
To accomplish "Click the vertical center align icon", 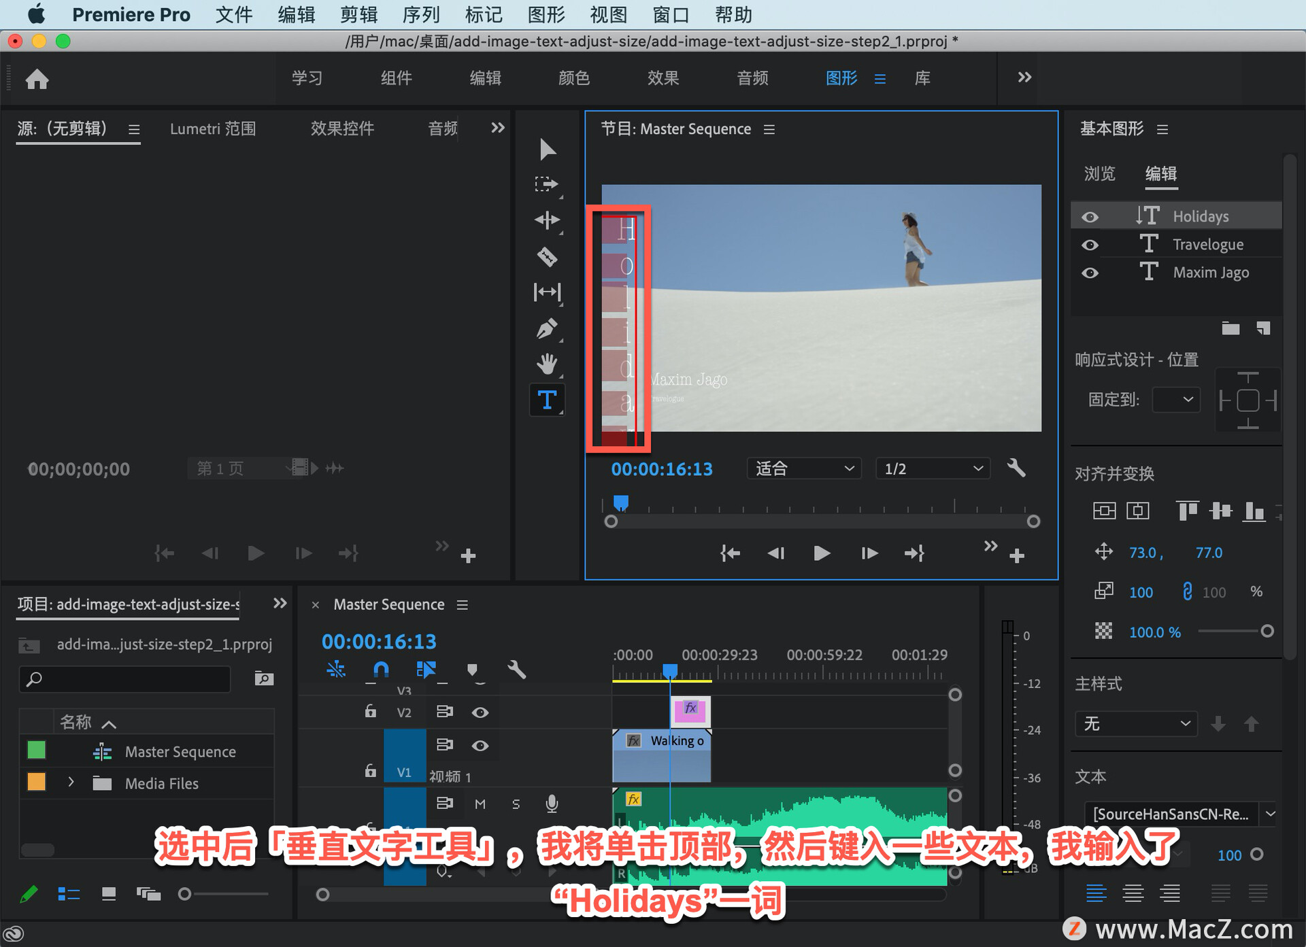I will 1104,511.
